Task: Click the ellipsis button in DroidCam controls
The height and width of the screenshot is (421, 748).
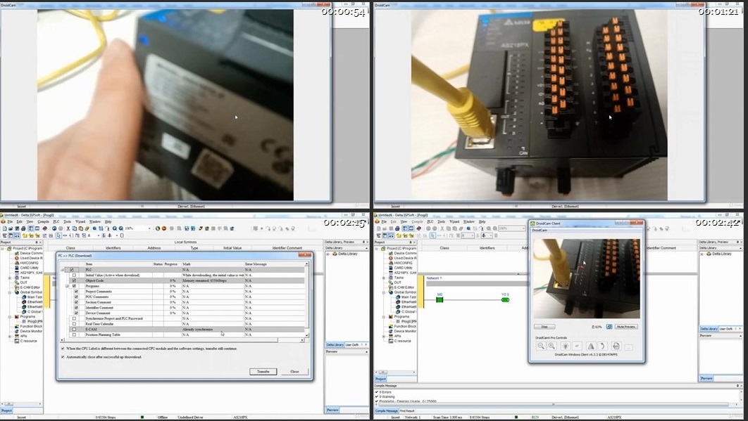Action: tap(628, 348)
